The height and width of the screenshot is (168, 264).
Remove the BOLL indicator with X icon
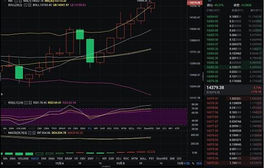click(29, 5)
